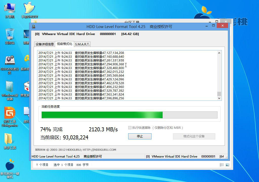Image resolution: width=259 pixels, height=182 pixels.
Task: Open the 回收站 recycle bin icon
Action: 10,37
